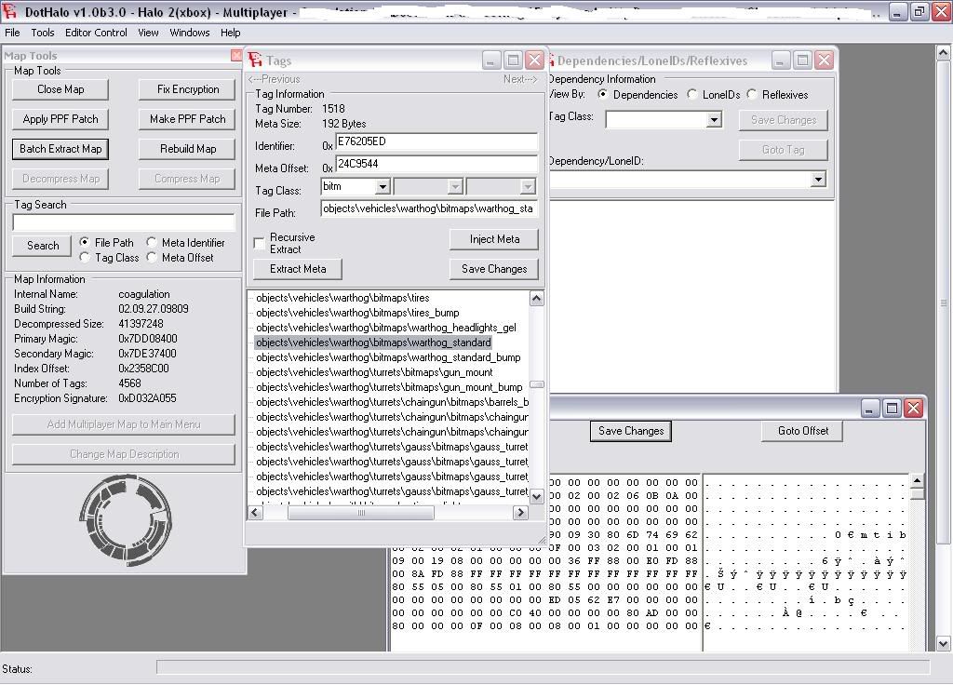This screenshot has height=685, width=953.
Task: Click the Tag Search input field
Action: click(x=124, y=222)
